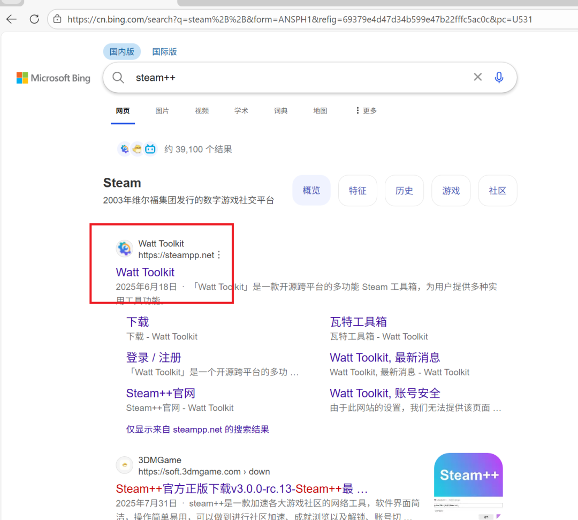This screenshot has width=578, height=520.
Task: Select the 社区 chip
Action: point(498,190)
